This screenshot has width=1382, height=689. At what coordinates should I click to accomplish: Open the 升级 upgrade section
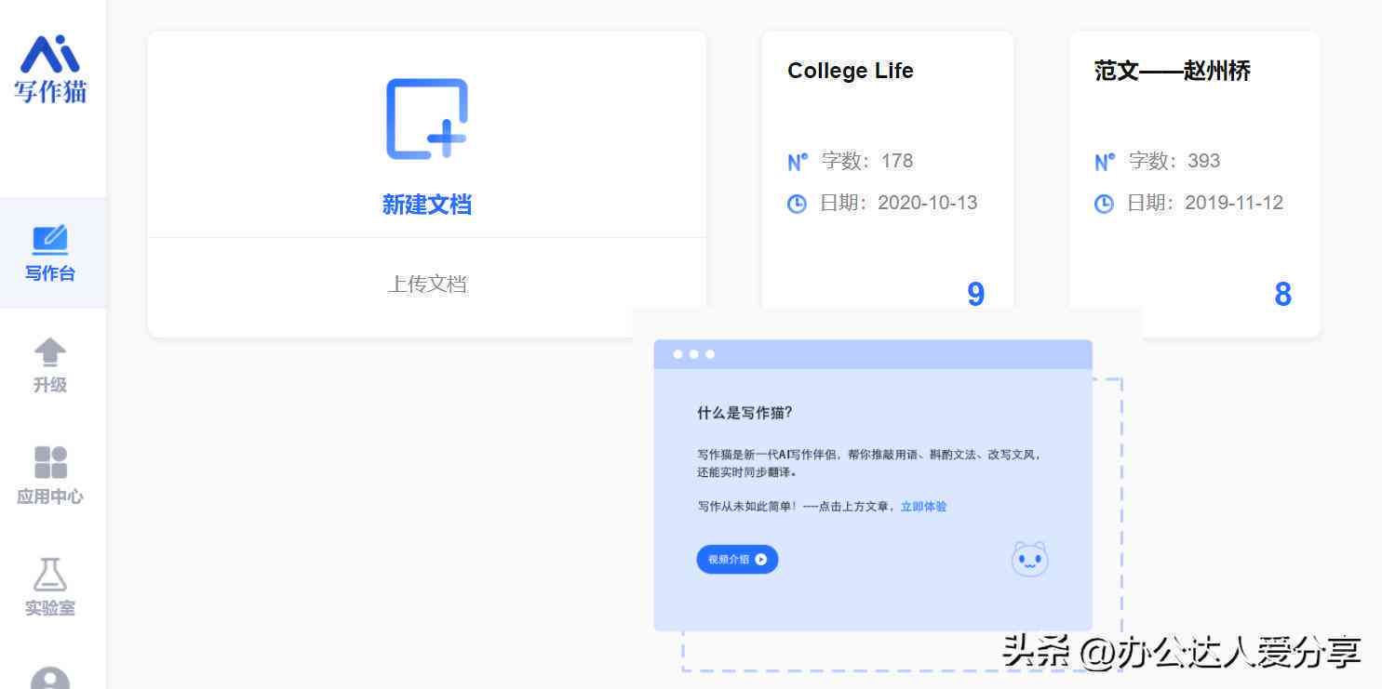50,365
